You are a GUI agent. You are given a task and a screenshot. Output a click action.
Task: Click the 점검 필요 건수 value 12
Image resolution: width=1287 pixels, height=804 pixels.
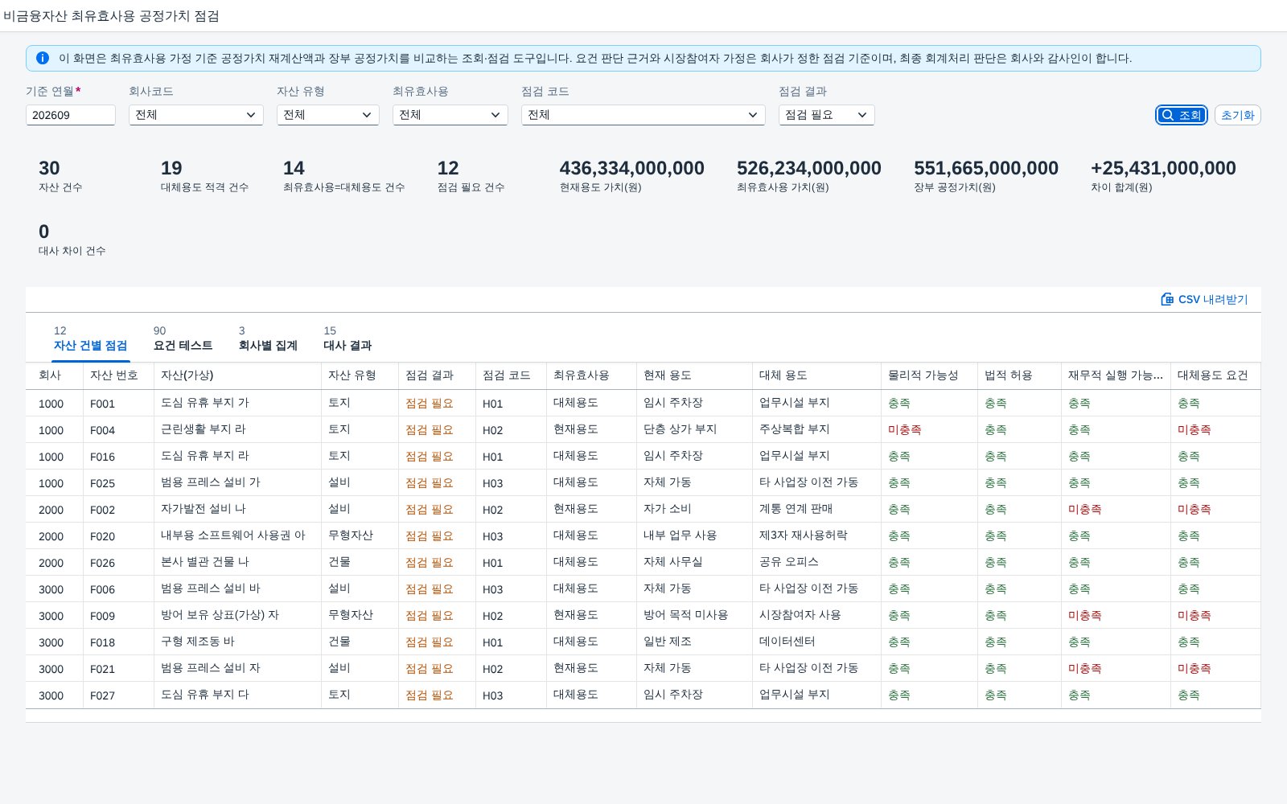coord(448,168)
